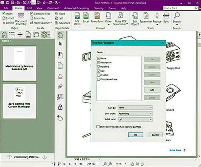
Task: Select the Typewriter tool
Action: pos(146,17)
